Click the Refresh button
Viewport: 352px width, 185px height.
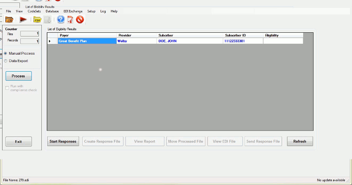pyautogui.click(x=299, y=142)
